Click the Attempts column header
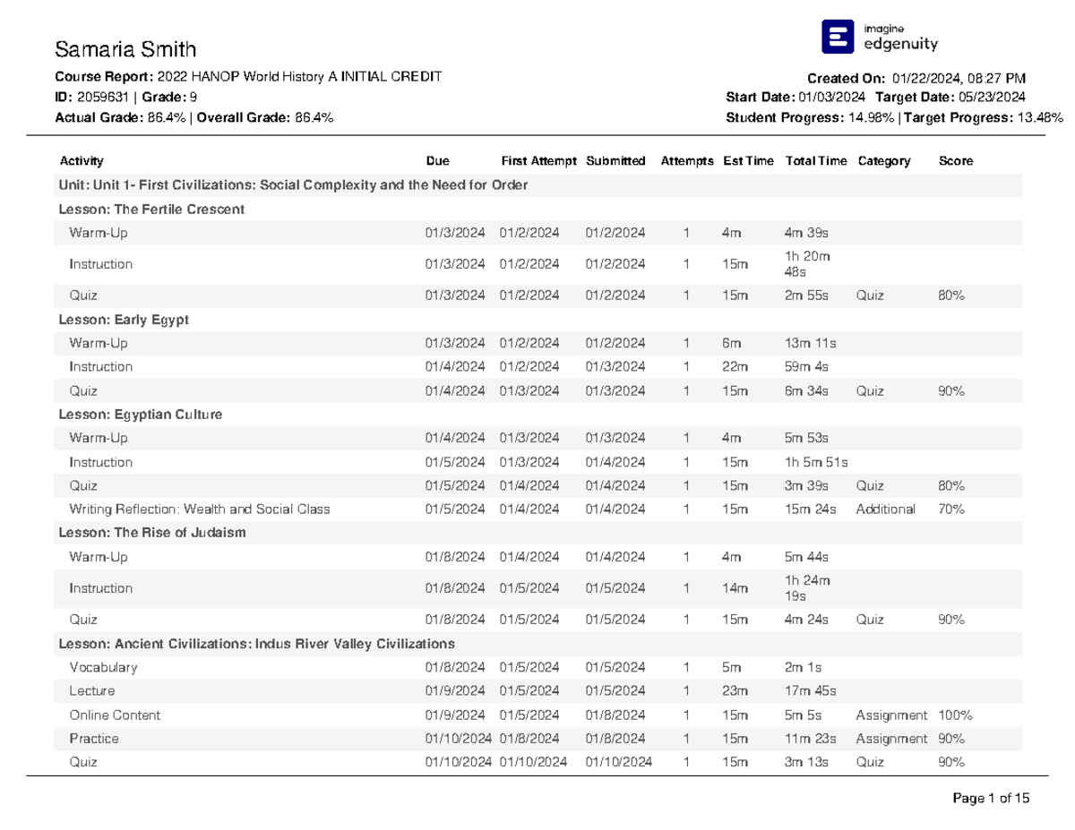This screenshot has height=830, width=1075. pyautogui.click(x=686, y=161)
